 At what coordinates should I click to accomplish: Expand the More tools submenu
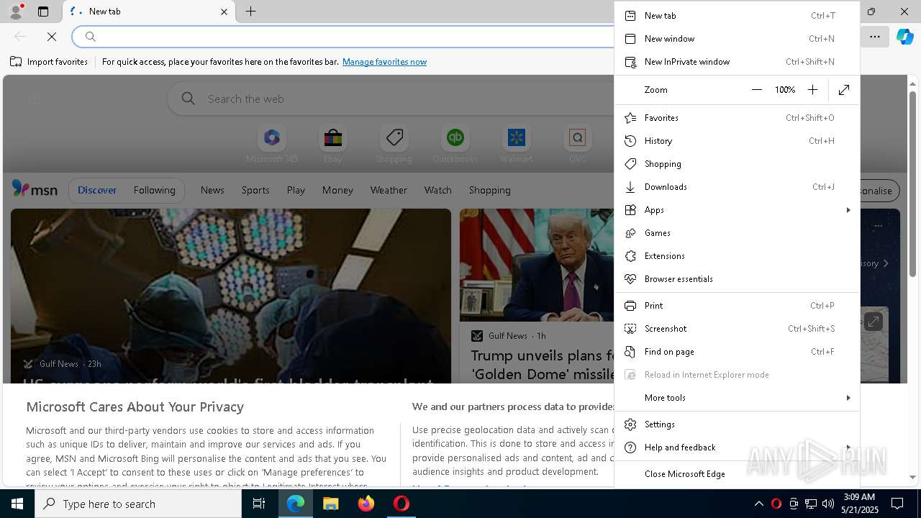[737, 397]
